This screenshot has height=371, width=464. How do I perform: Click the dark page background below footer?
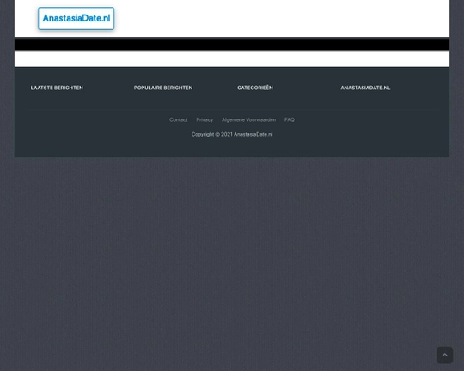(232, 252)
